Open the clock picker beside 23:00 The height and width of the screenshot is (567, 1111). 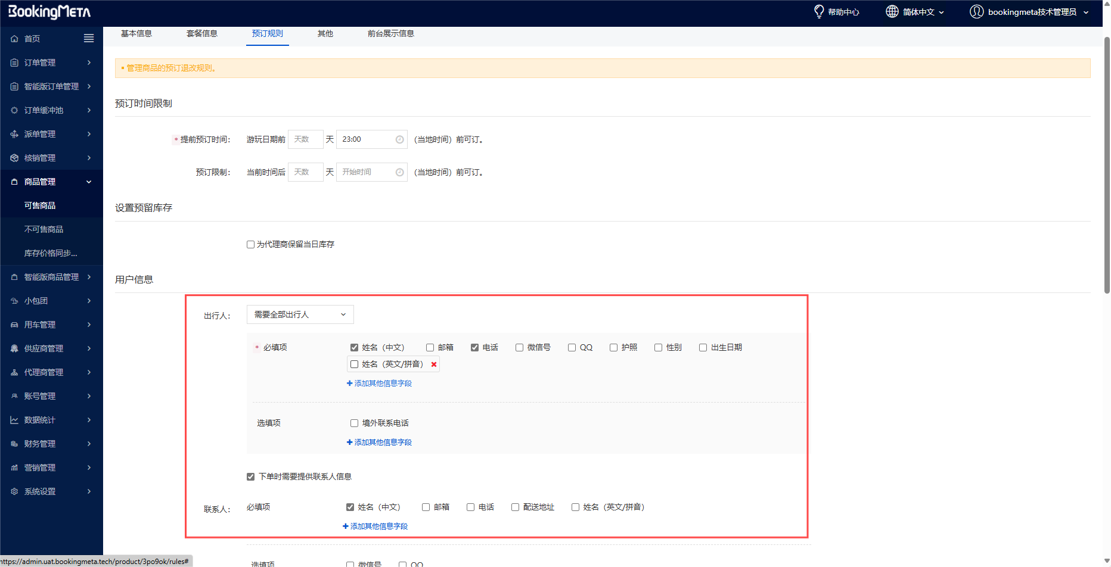399,139
